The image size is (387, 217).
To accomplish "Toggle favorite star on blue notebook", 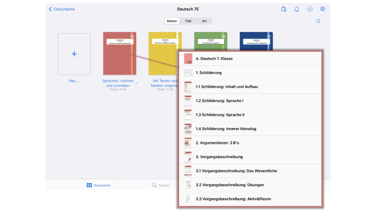I will point(269,36).
